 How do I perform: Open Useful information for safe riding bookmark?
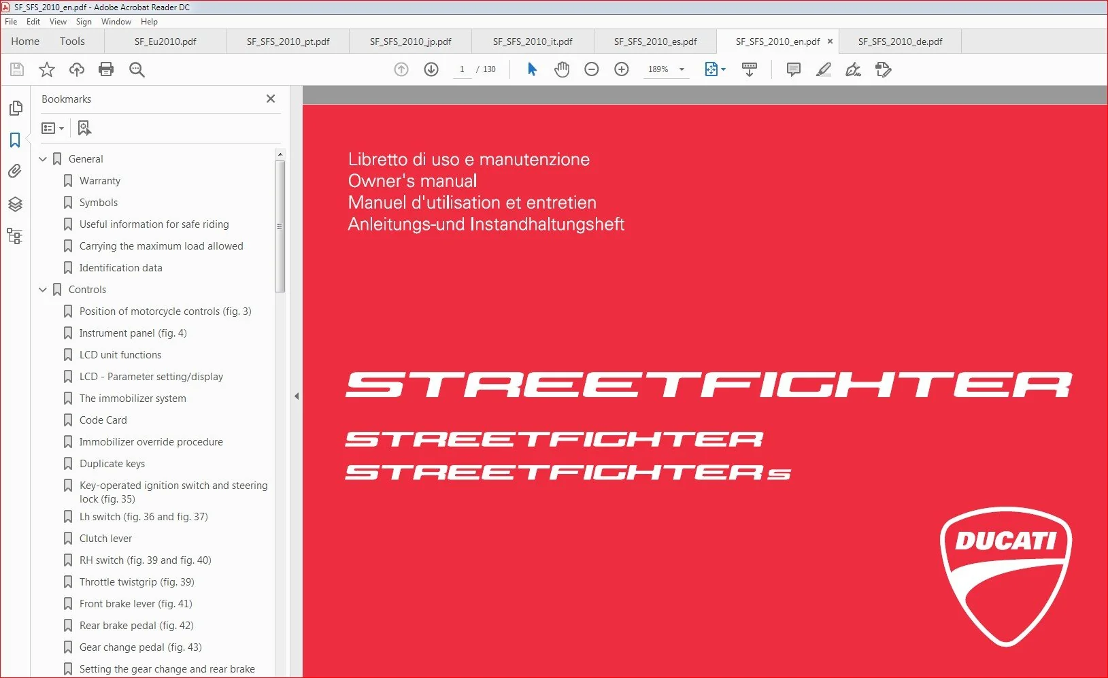click(154, 224)
